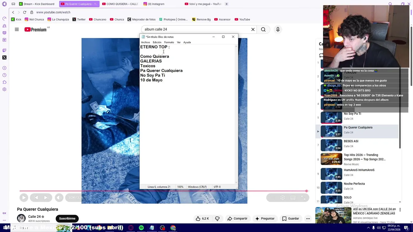Open Twitch panel in Opera sidebar

pyautogui.click(x=5, y=50)
